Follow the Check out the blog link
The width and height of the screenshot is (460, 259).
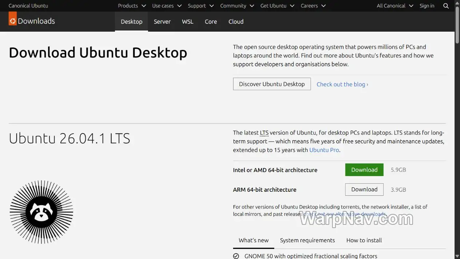click(342, 84)
